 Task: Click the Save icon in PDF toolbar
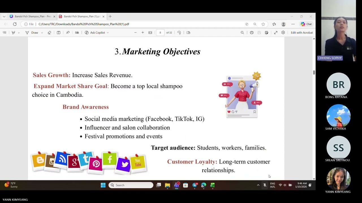[x=259, y=33]
